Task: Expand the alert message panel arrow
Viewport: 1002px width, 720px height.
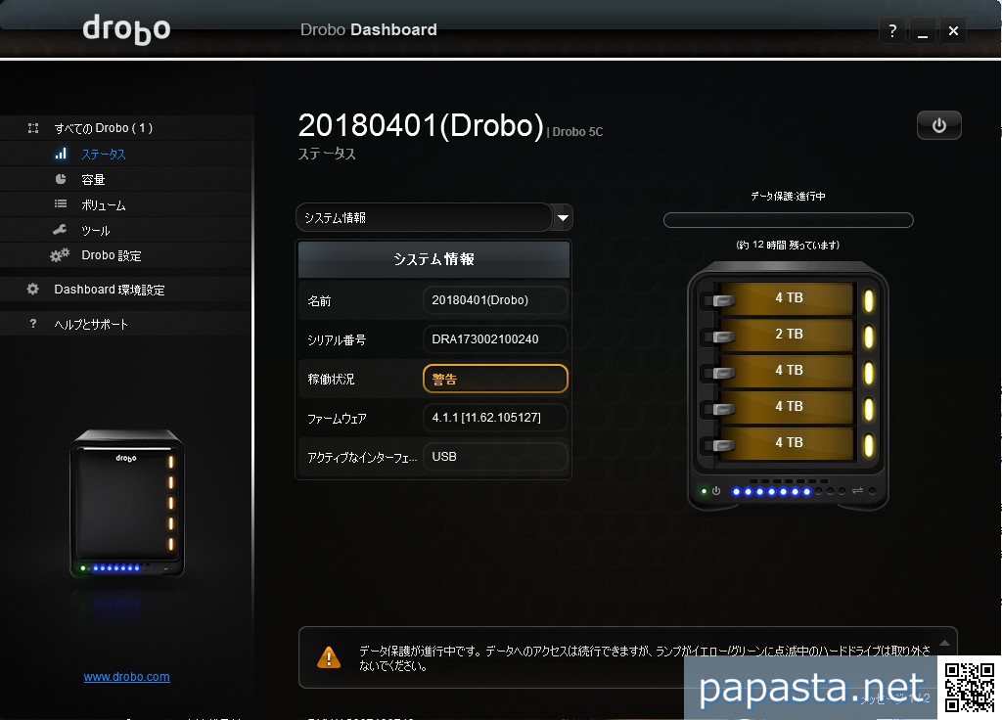Action: (944, 644)
